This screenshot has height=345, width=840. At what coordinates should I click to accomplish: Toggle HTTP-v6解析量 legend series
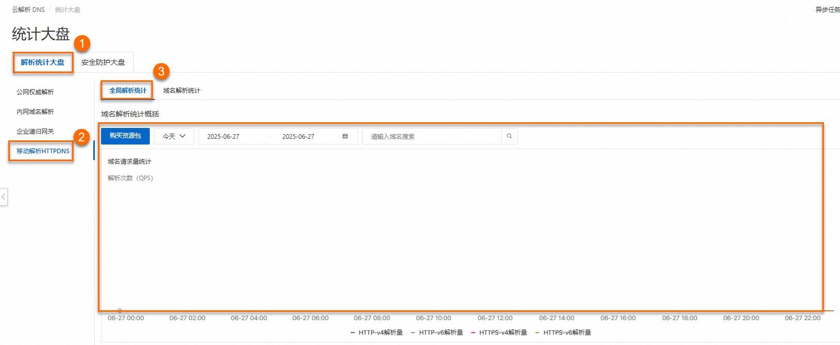(x=437, y=333)
